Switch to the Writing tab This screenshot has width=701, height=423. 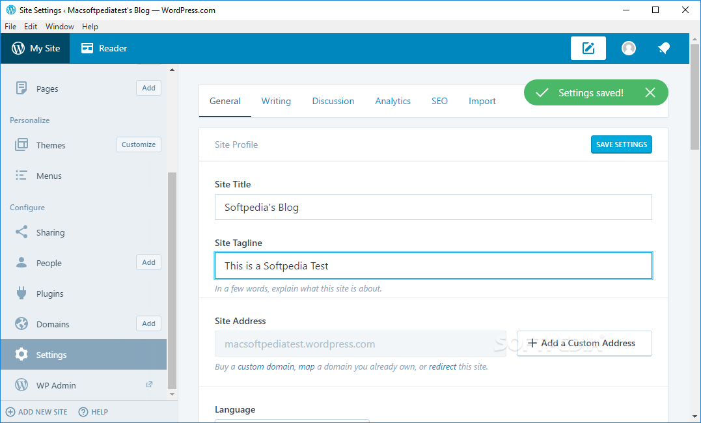tap(276, 101)
